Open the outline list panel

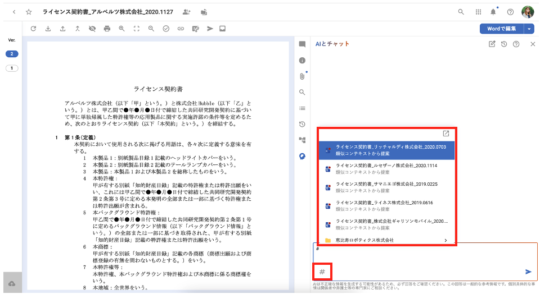point(302,108)
